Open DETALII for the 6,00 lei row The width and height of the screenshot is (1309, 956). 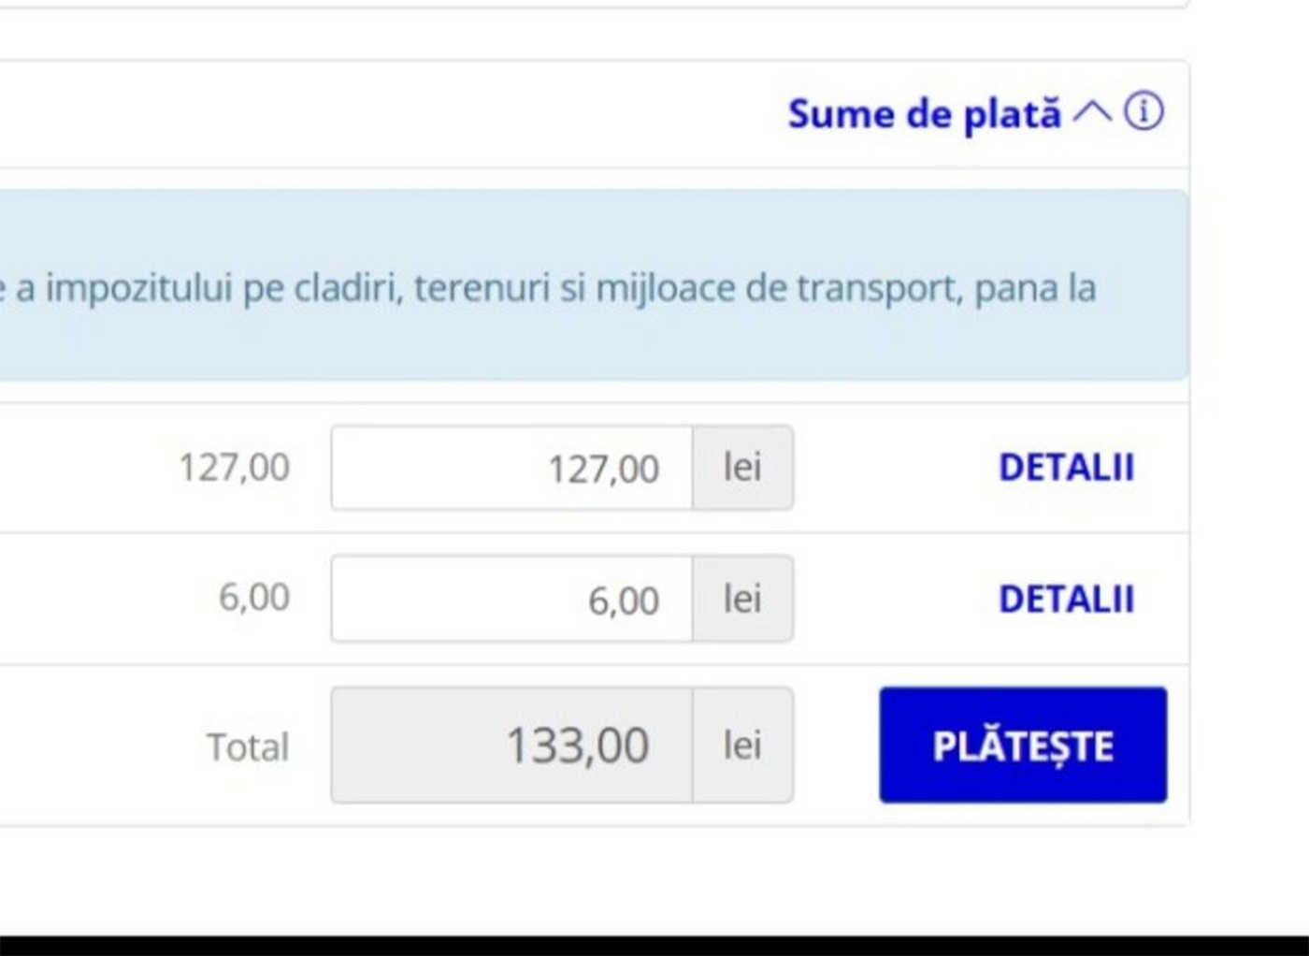click(x=1066, y=599)
